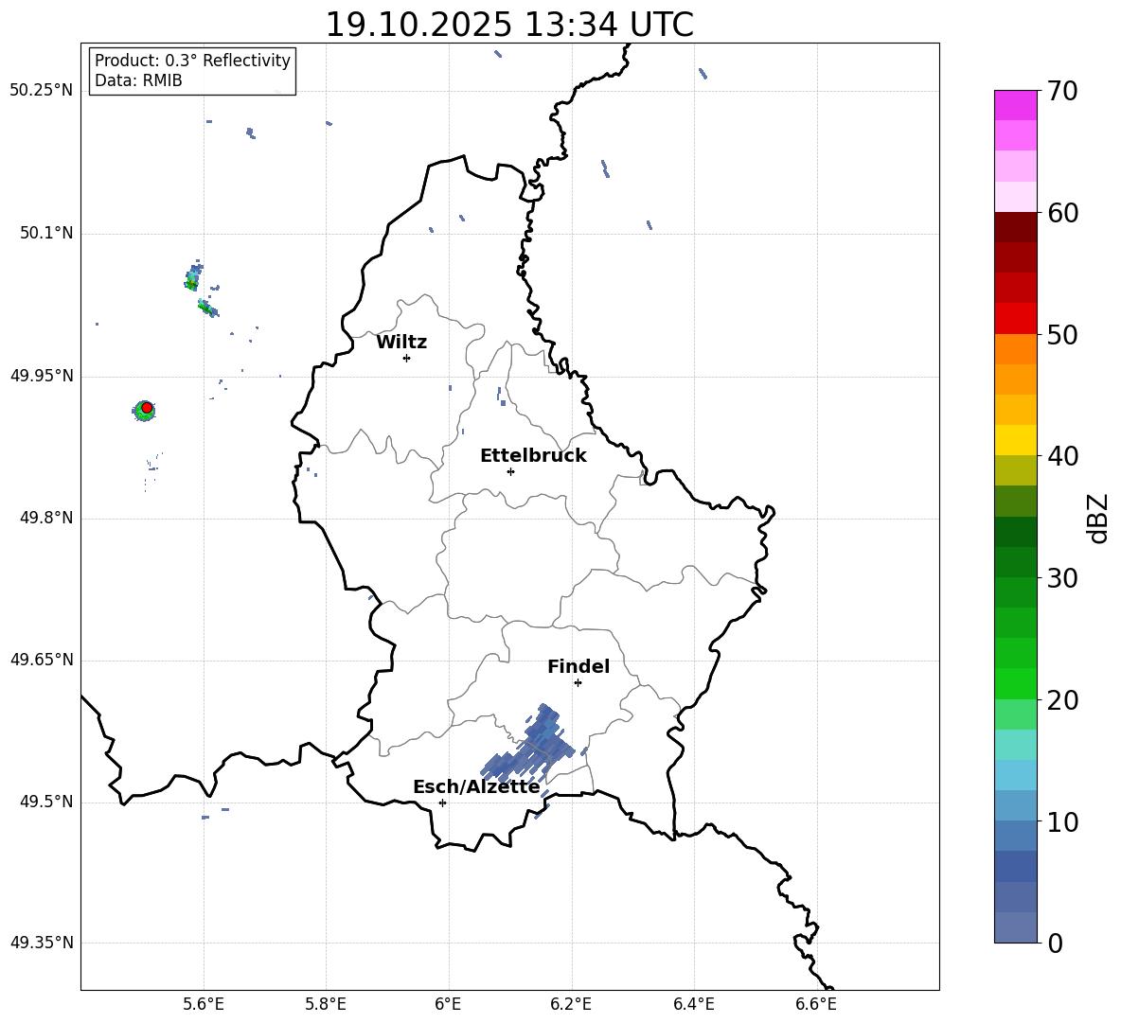Click the colorbar label '10'

1062,821
